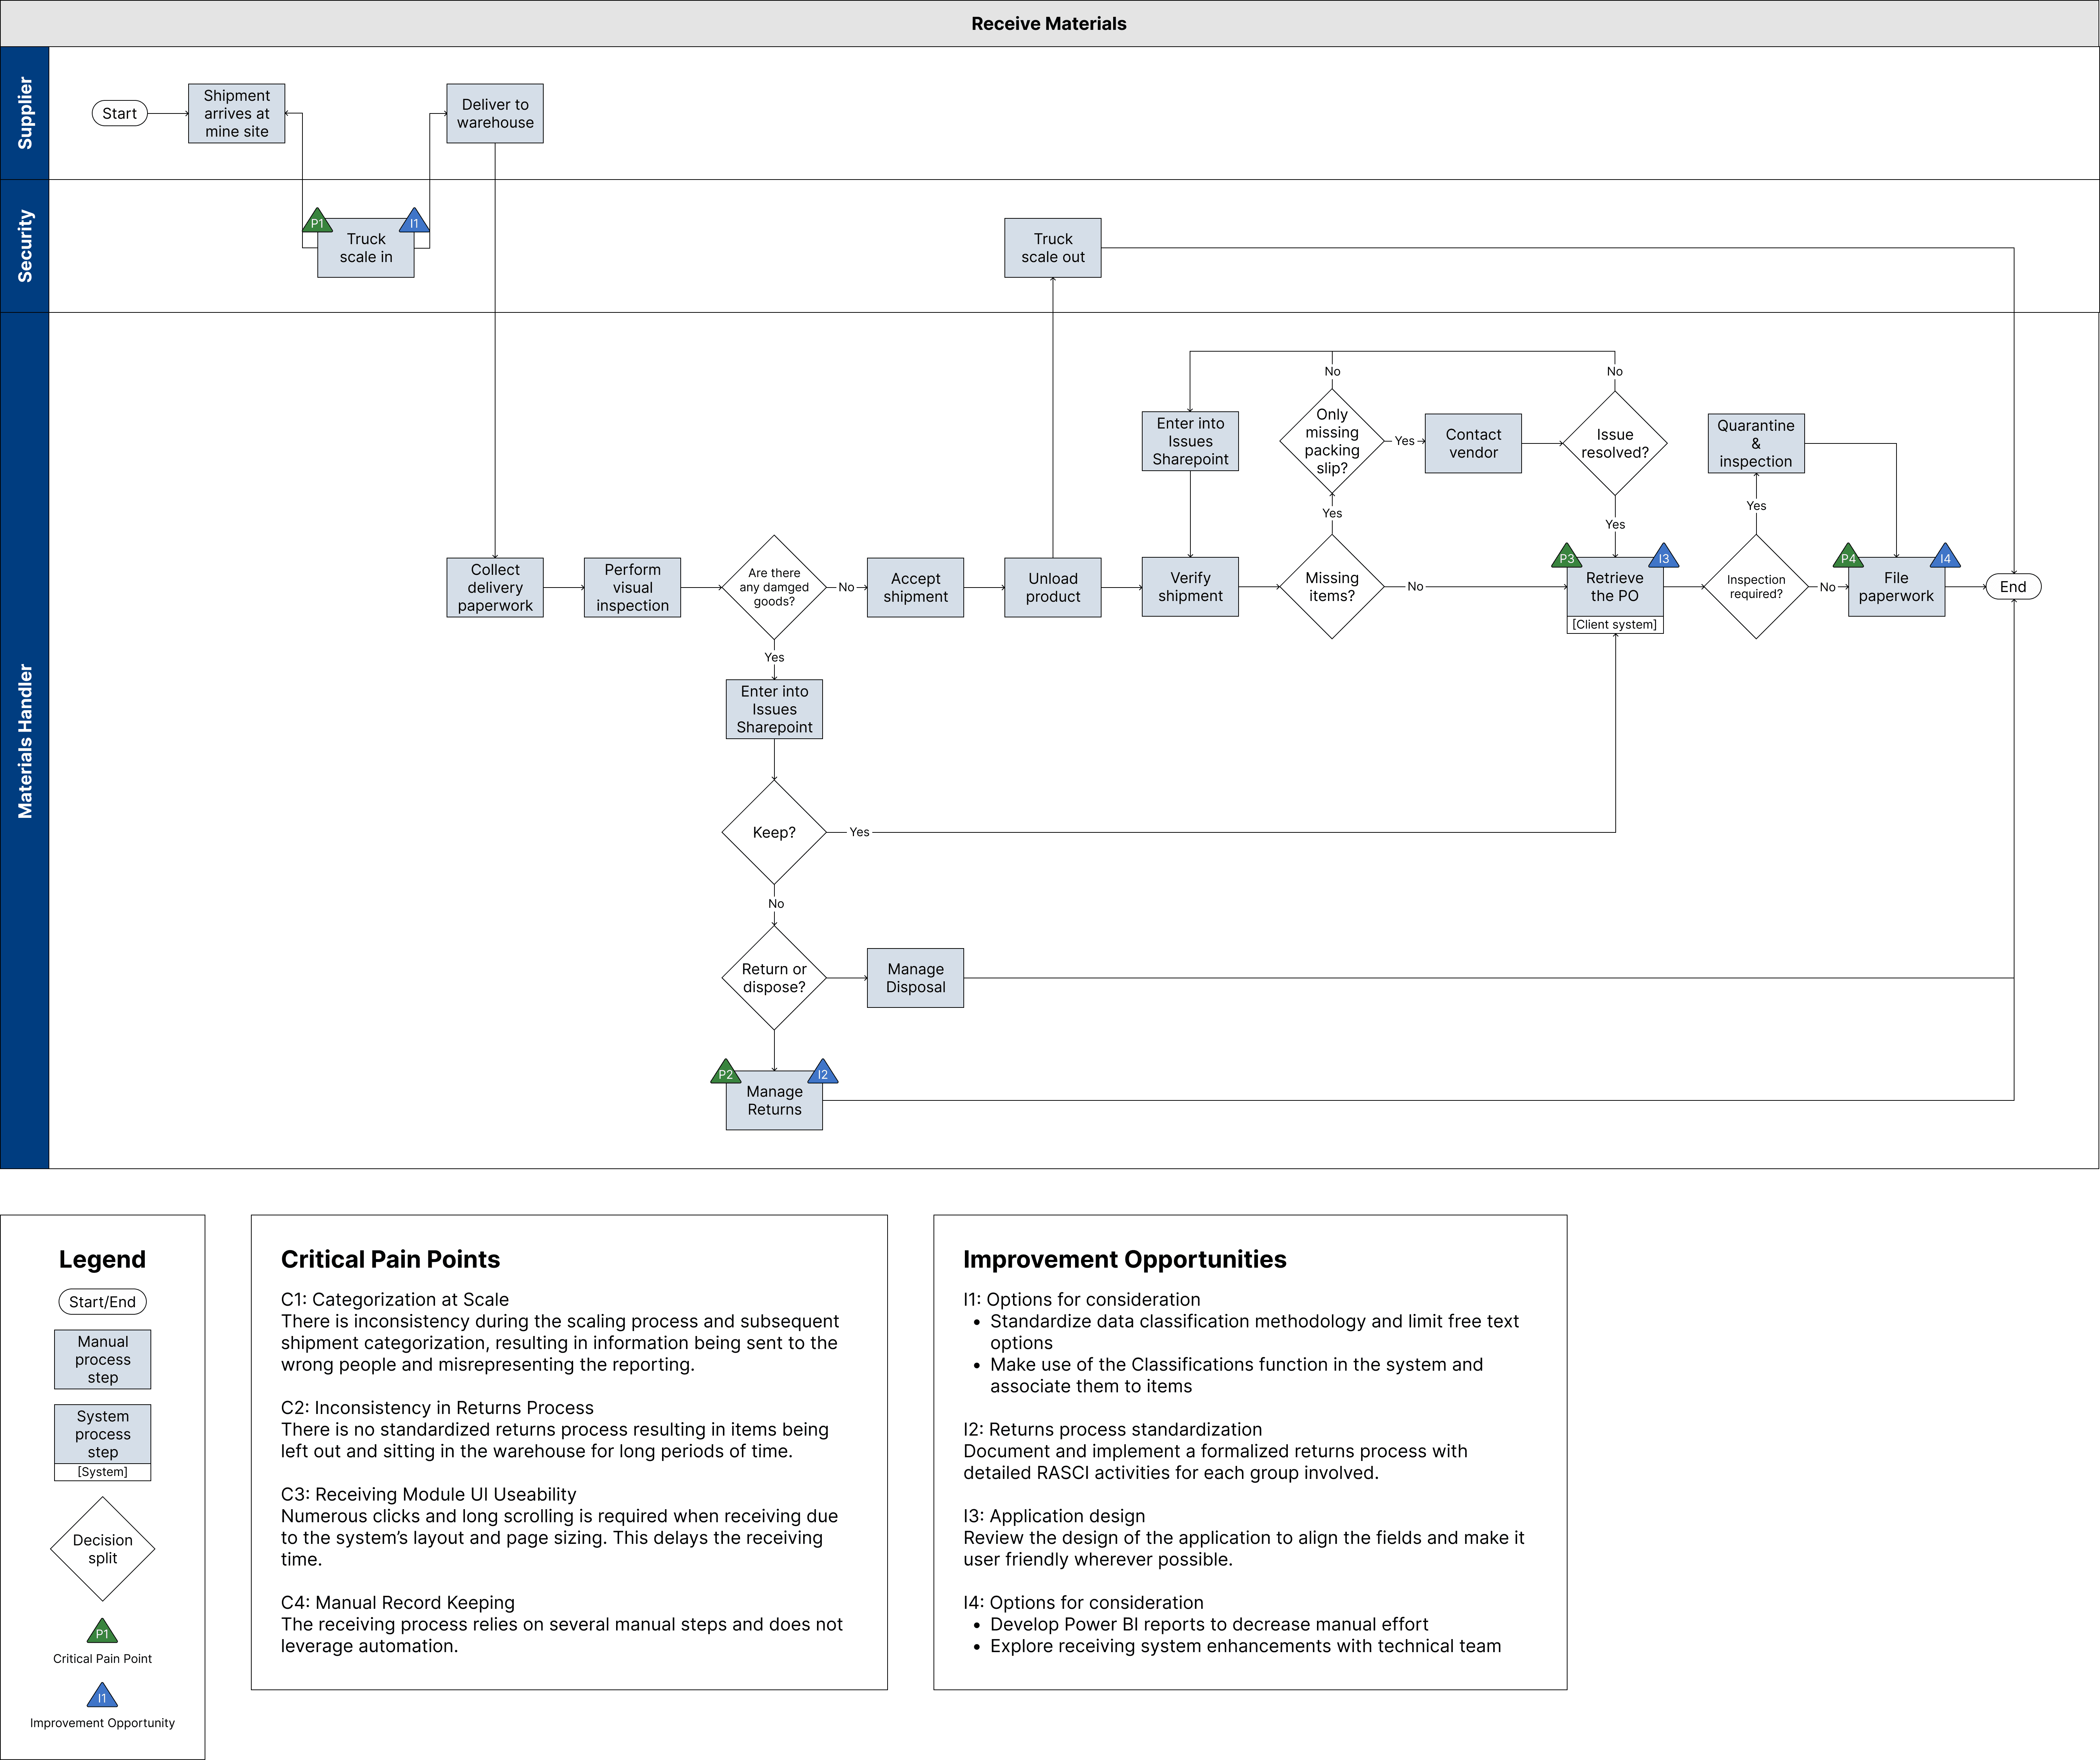This screenshot has width=2100, height=1760.
Task: Click the 'Deliver to warehouse' step
Action: tap(495, 113)
